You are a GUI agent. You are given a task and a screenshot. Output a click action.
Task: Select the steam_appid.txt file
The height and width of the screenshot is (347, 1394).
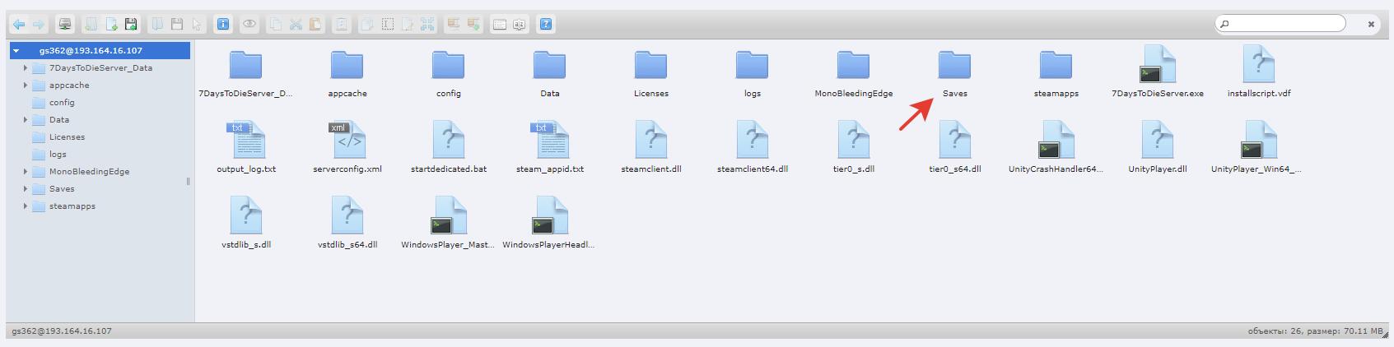click(549, 147)
